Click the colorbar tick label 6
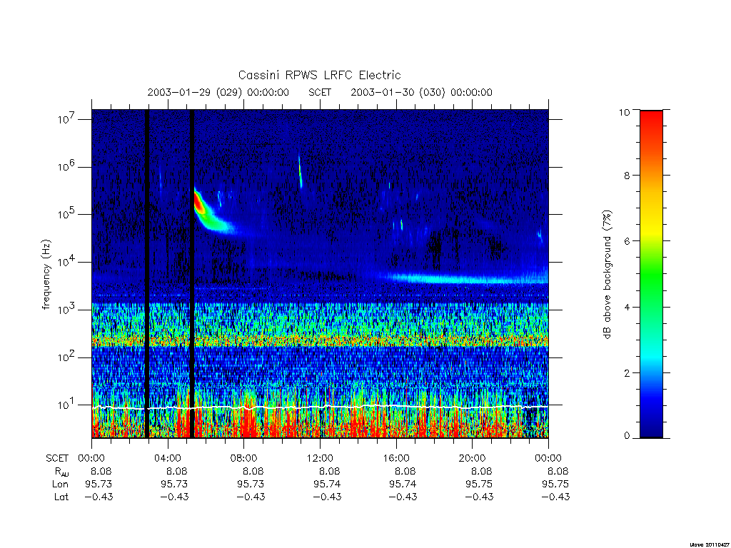731x548 pixels. (627, 241)
